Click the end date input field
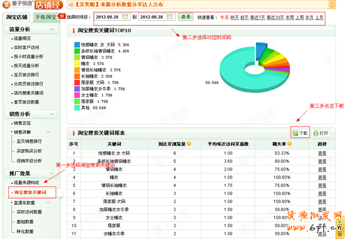347x239 pixels. 157,17
